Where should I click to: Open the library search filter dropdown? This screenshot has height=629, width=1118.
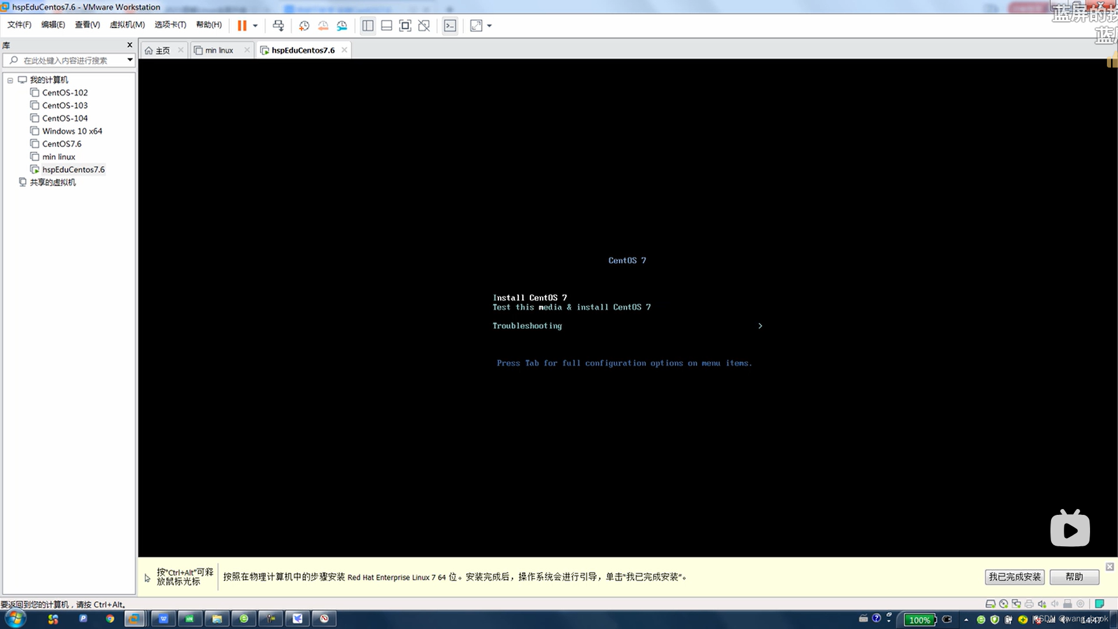[x=130, y=60]
